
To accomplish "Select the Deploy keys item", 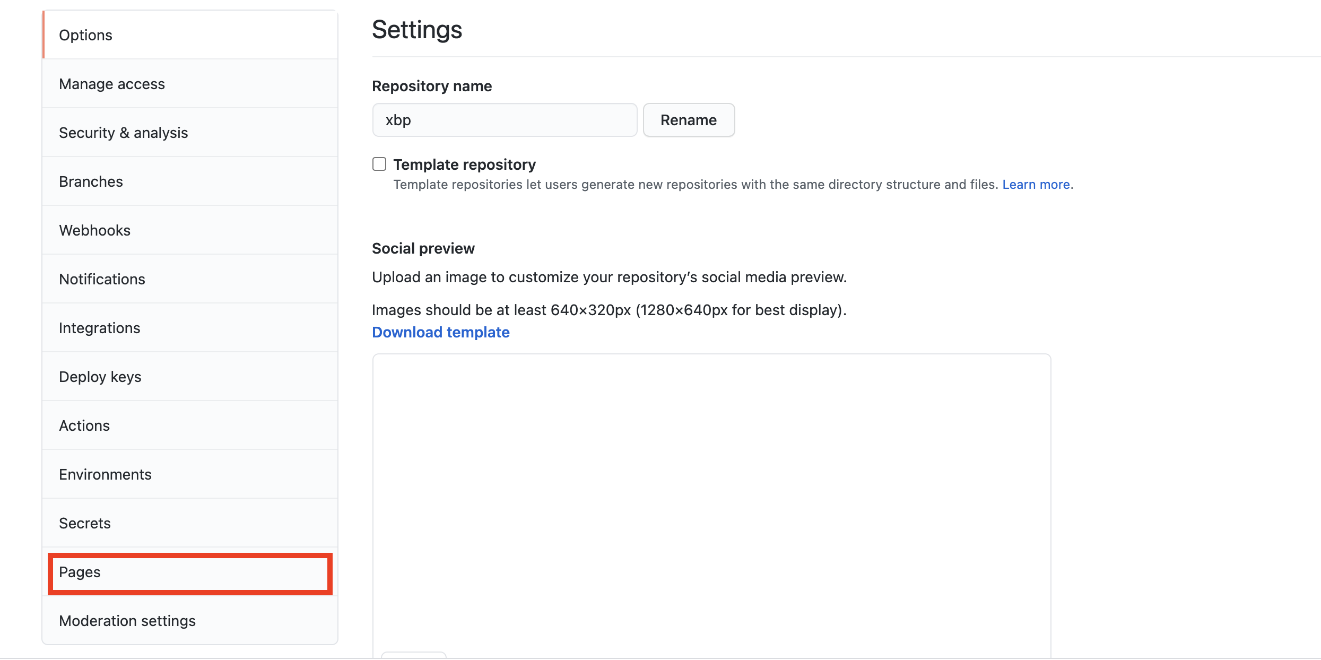I will [100, 377].
